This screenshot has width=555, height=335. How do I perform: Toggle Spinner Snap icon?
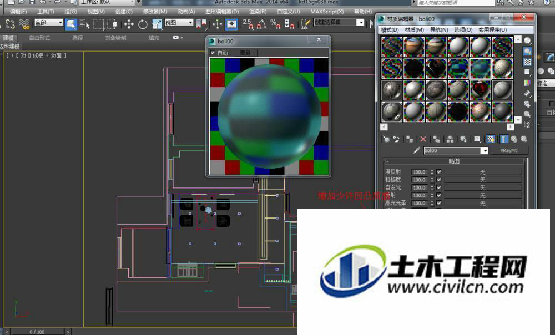289,24
